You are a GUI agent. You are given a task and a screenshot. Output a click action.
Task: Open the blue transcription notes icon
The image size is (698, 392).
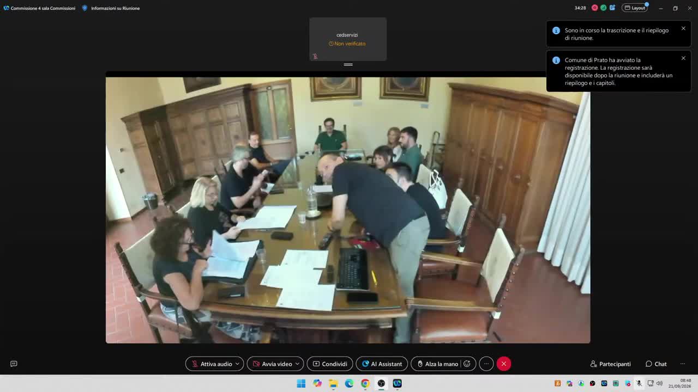point(612,8)
